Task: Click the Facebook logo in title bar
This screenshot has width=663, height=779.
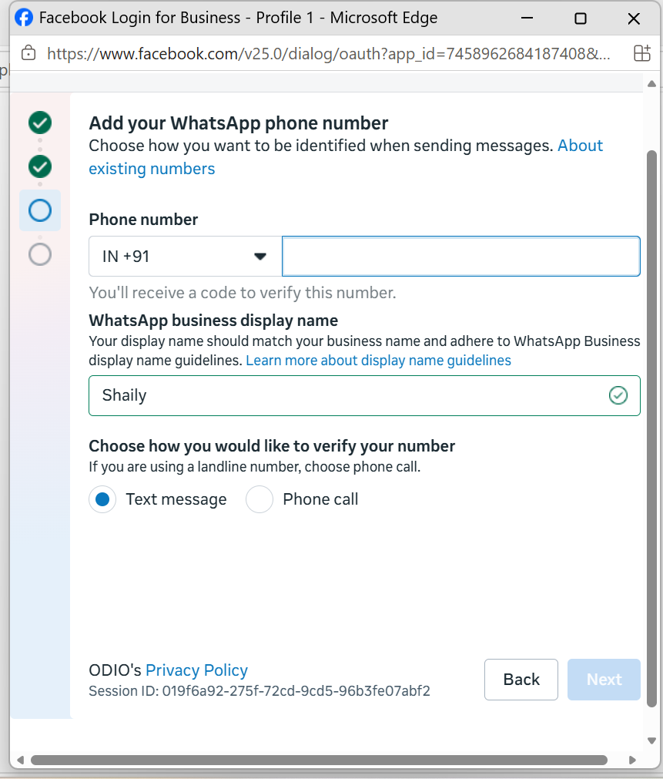Action: [23, 18]
